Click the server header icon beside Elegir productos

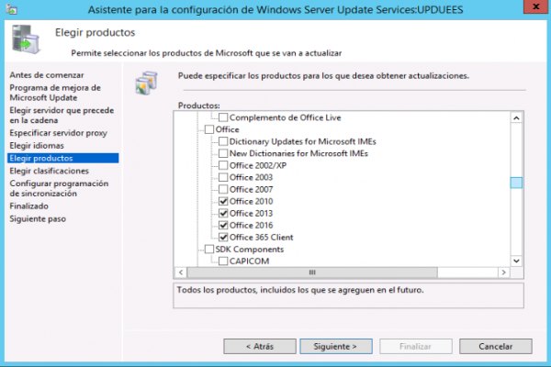click(x=26, y=39)
